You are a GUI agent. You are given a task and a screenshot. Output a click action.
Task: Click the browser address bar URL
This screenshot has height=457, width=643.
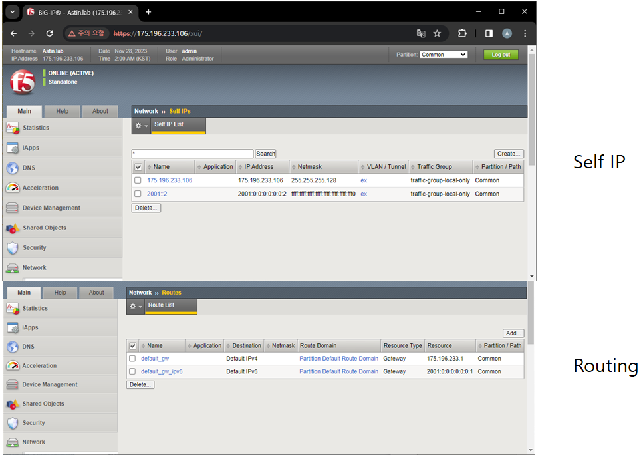point(158,34)
